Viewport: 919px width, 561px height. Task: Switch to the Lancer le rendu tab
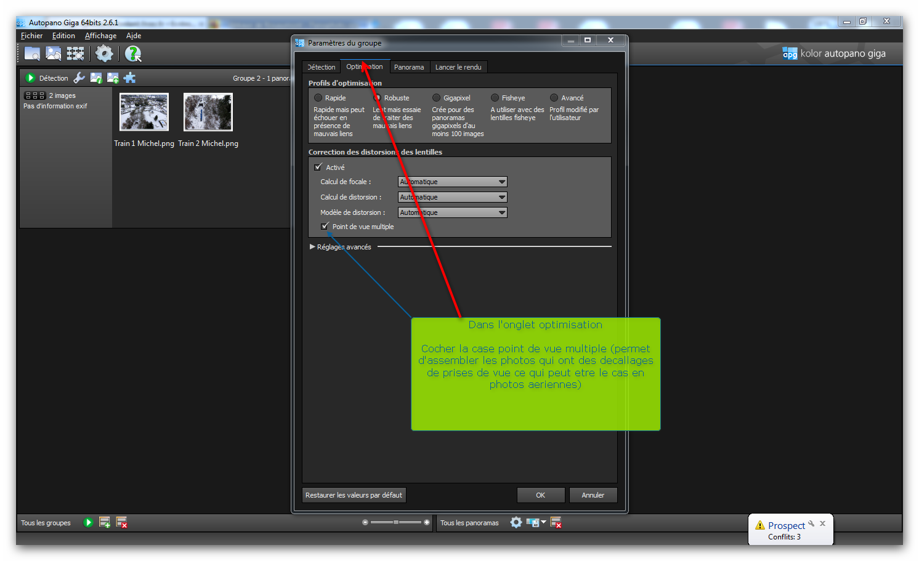point(458,67)
